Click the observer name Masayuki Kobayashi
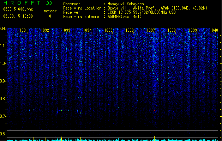 (127, 4)
